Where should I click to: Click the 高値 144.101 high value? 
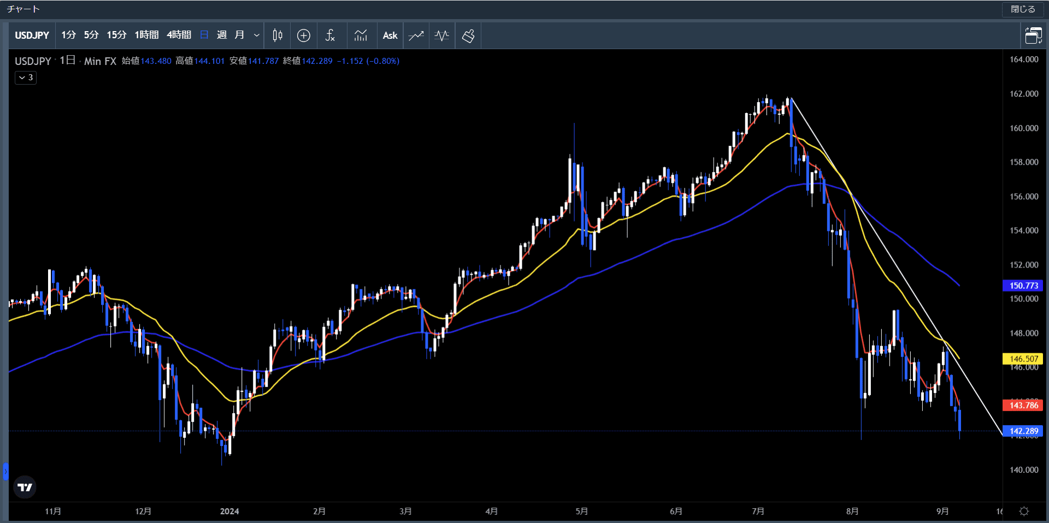click(200, 61)
